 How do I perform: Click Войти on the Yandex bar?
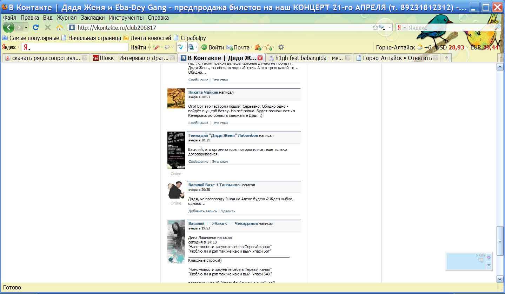213,47
